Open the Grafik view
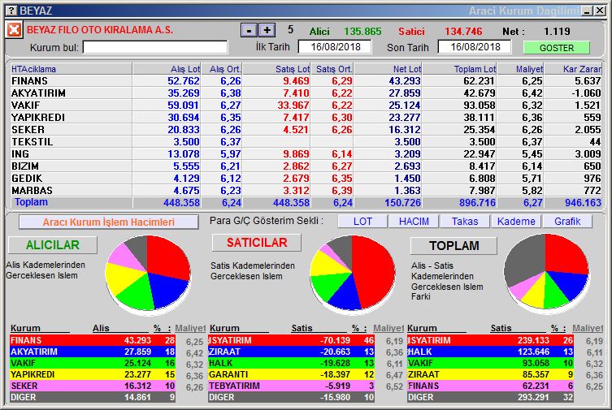Viewport: 612px width, 410px height. pos(567,222)
